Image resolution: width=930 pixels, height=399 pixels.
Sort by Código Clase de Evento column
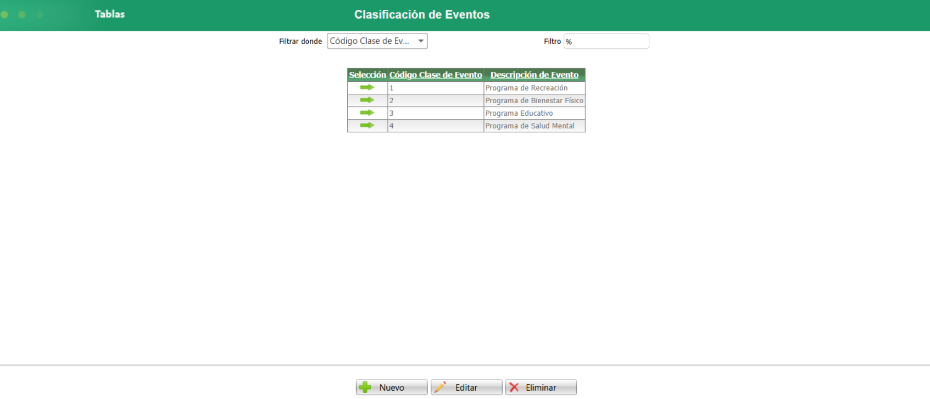point(436,75)
